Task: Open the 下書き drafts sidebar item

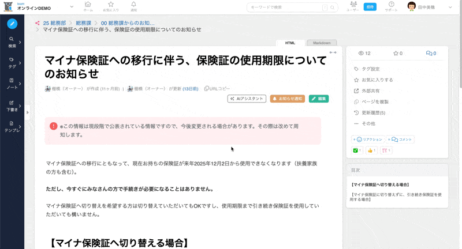Action: [x=12, y=105]
